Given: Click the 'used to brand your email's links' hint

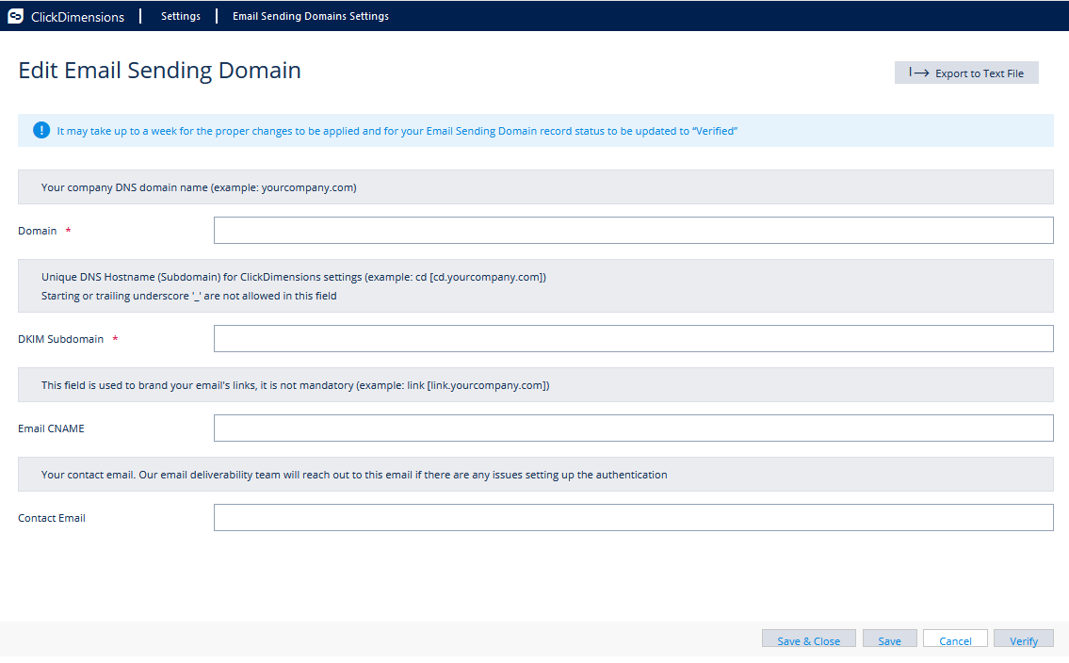Looking at the screenshot, I should coord(295,386).
